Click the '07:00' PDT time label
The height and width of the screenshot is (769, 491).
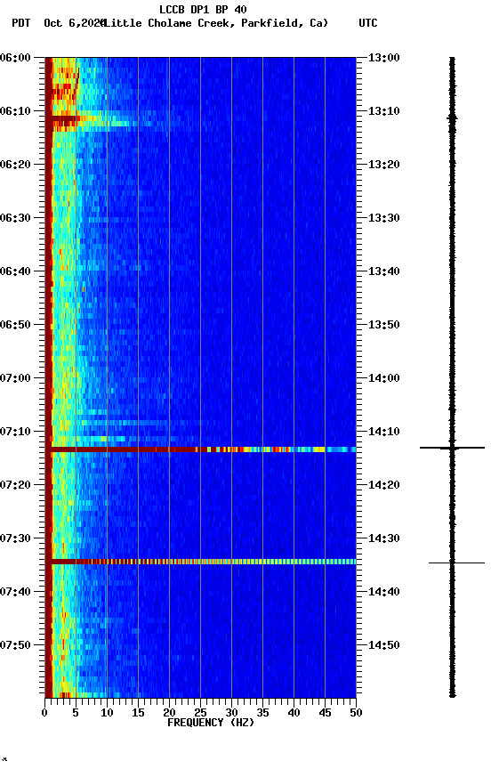15,378
